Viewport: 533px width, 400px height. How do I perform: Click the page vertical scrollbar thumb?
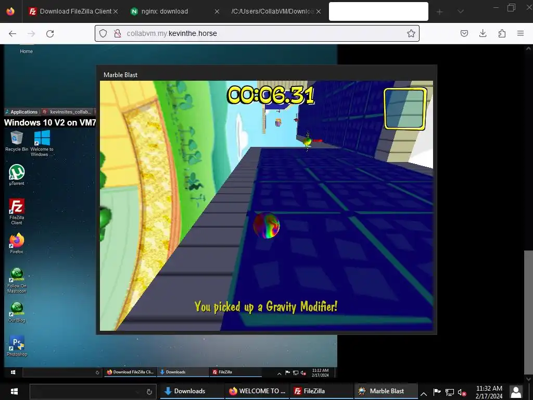tap(528, 312)
